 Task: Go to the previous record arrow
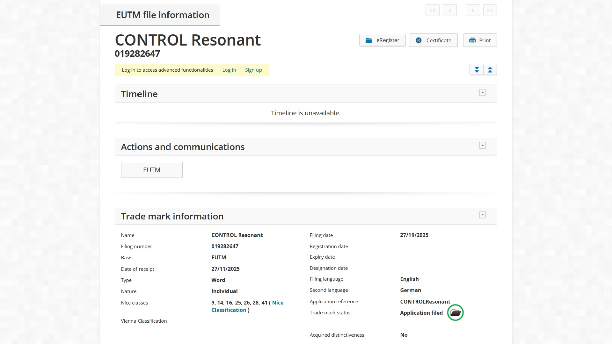pos(450,11)
